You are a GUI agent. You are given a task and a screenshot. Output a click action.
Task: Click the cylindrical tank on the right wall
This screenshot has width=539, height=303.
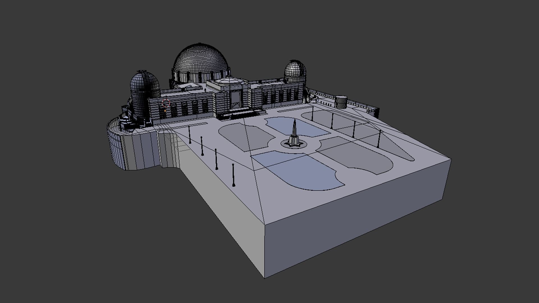point(341,102)
